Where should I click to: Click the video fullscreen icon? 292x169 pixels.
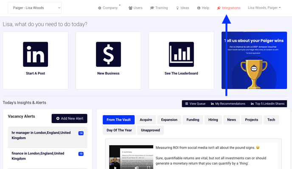point(149,168)
